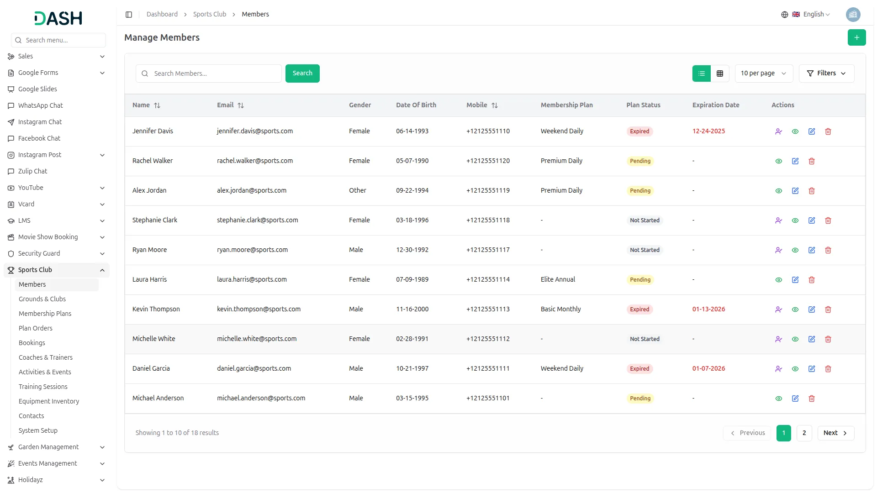Switch to grid view layout
This screenshot has width=877, height=493.
pos(719,73)
